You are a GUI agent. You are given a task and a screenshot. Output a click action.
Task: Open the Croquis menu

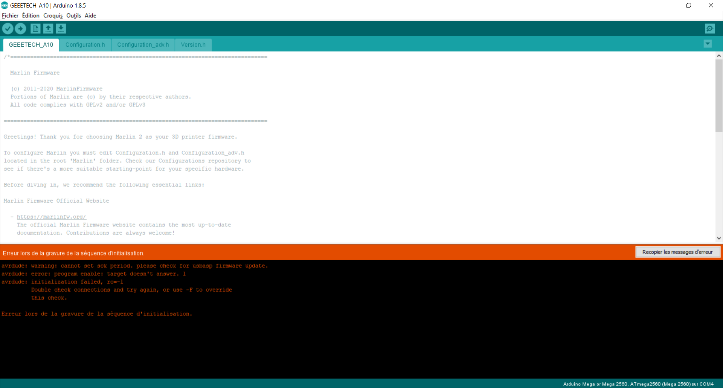click(x=53, y=15)
